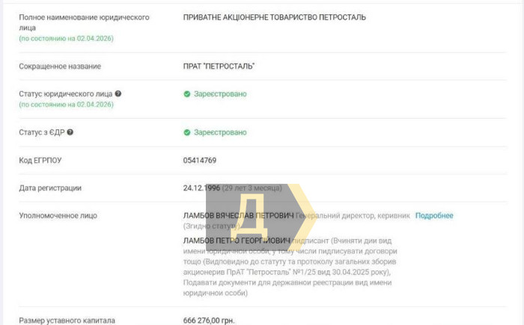Click full name "ПРИВАТНЕ АКЦІОНЕРНЕ ТОВАРИСТВО ПЕТРОСТАЛЬ"
This screenshot has height=325, width=524.
[280, 17]
